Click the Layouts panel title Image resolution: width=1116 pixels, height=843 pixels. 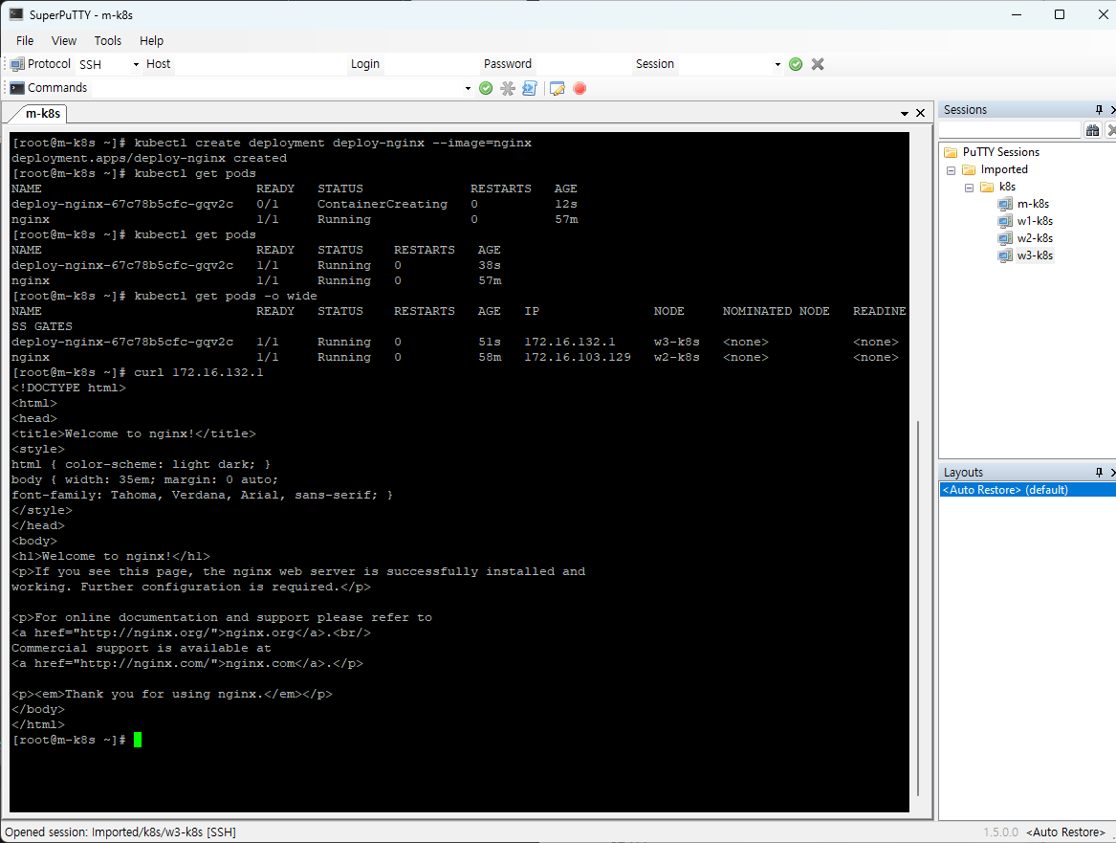(963, 472)
